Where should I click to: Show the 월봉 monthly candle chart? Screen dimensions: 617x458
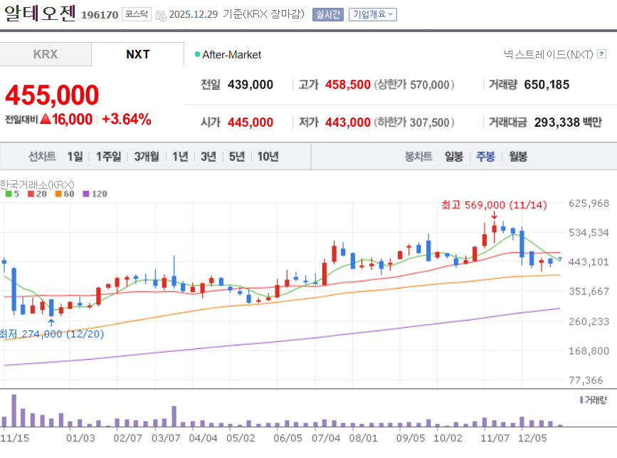point(518,156)
